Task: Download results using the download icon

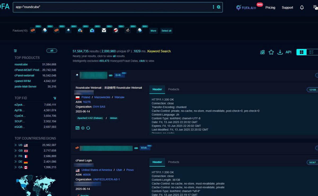Action: click(x=280, y=52)
